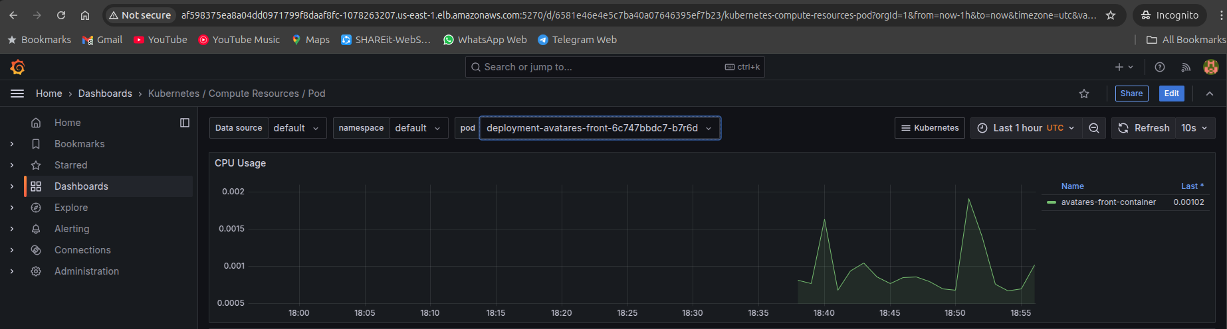Click the Connections icon in sidebar

point(36,250)
